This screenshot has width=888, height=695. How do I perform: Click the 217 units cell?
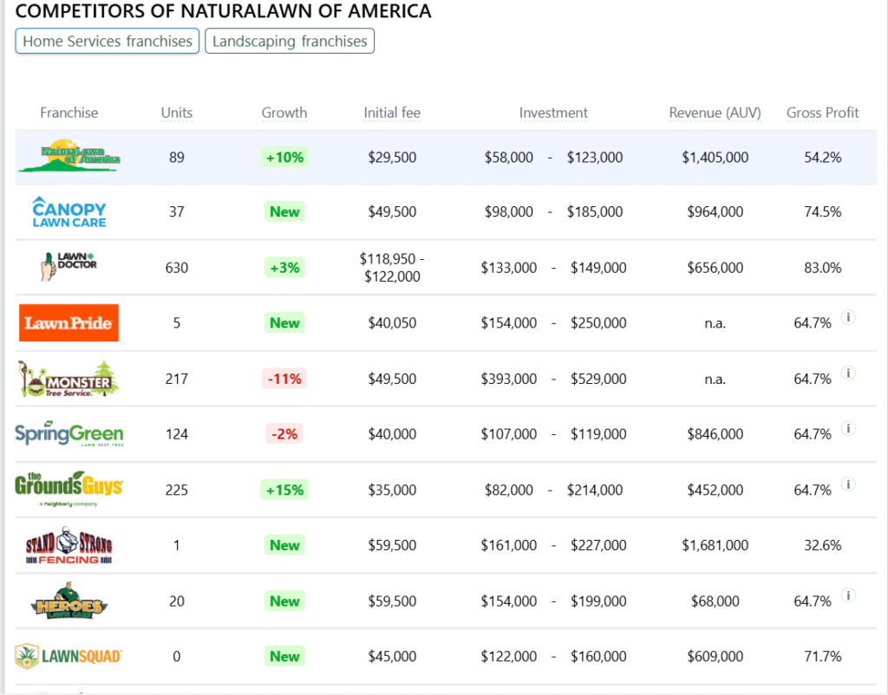pyautogui.click(x=177, y=379)
